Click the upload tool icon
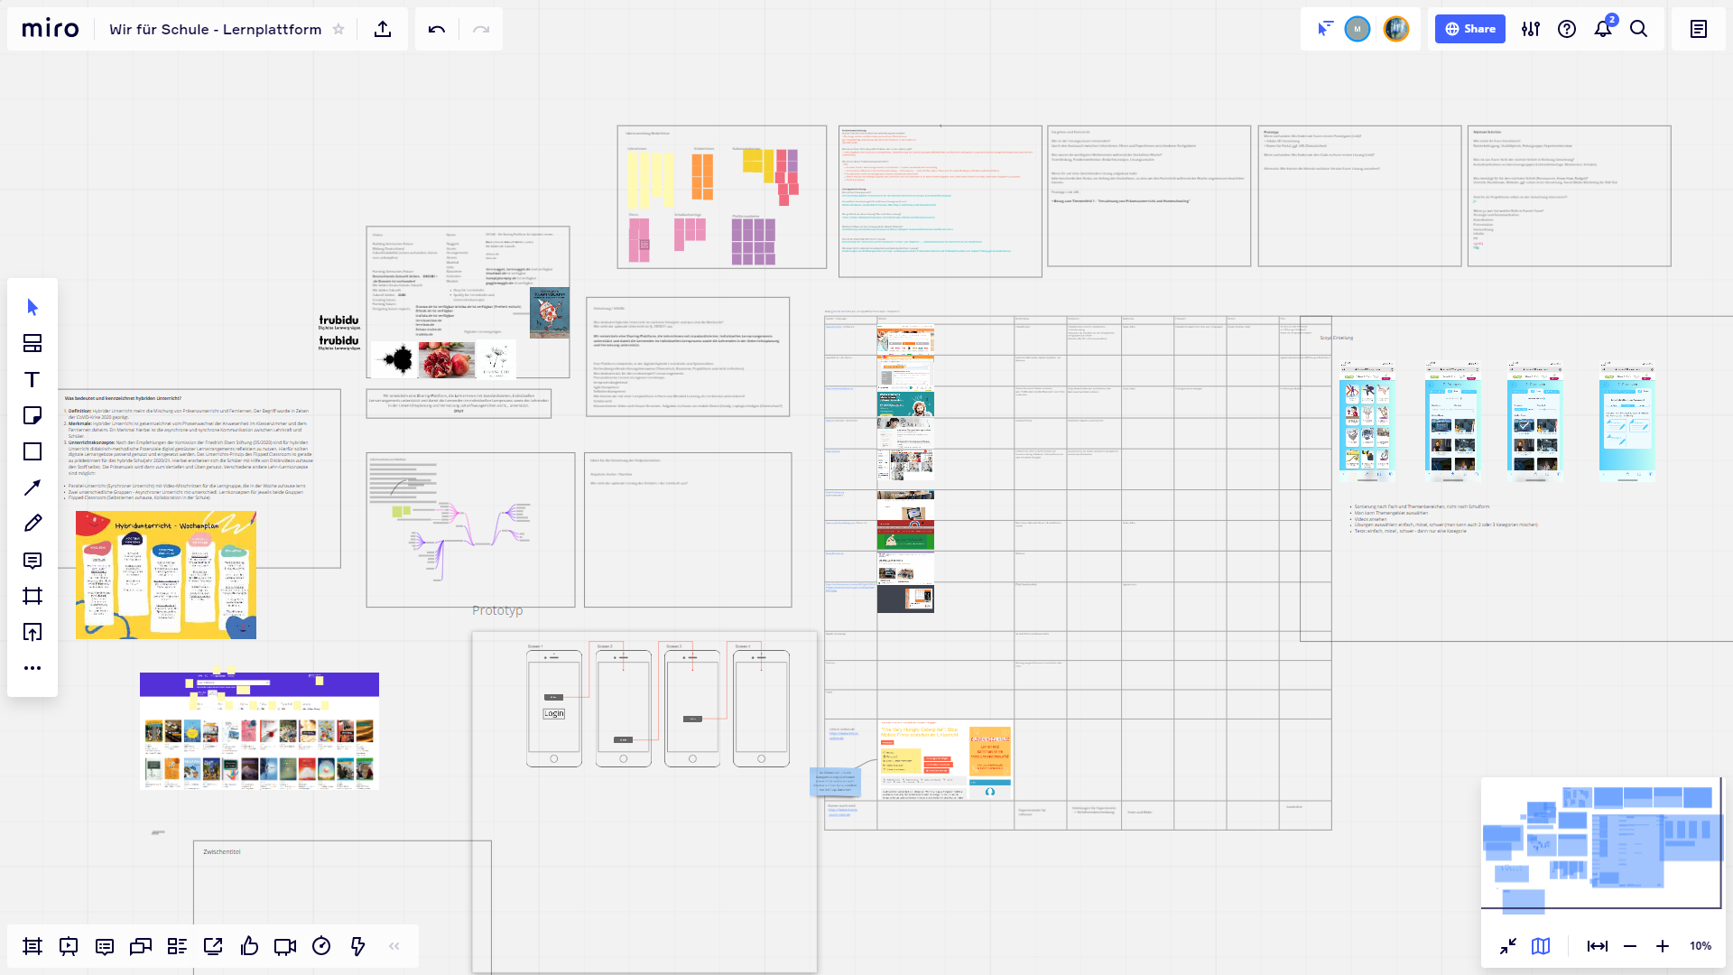This screenshot has height=975, width=1733. point(32,632)
